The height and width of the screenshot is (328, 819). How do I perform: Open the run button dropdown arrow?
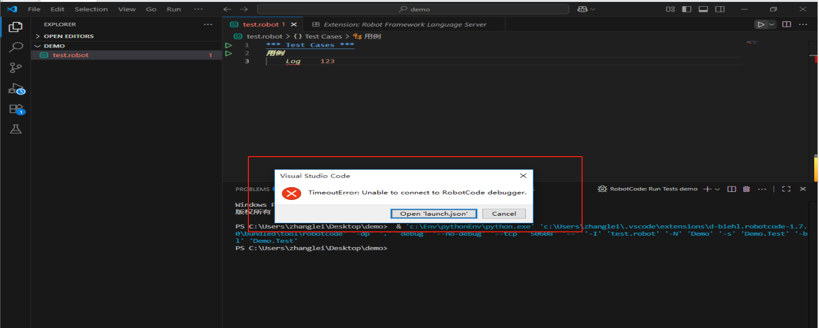[x=771, y=24]
